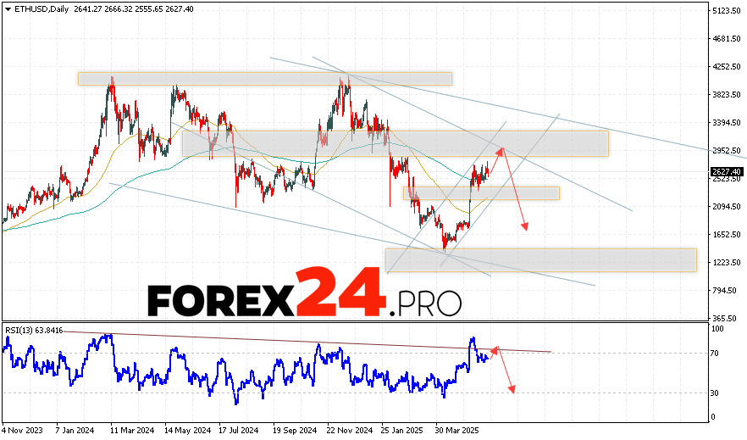Click the RSI 70 level label
Screen dimensions: 747x440
715,353
